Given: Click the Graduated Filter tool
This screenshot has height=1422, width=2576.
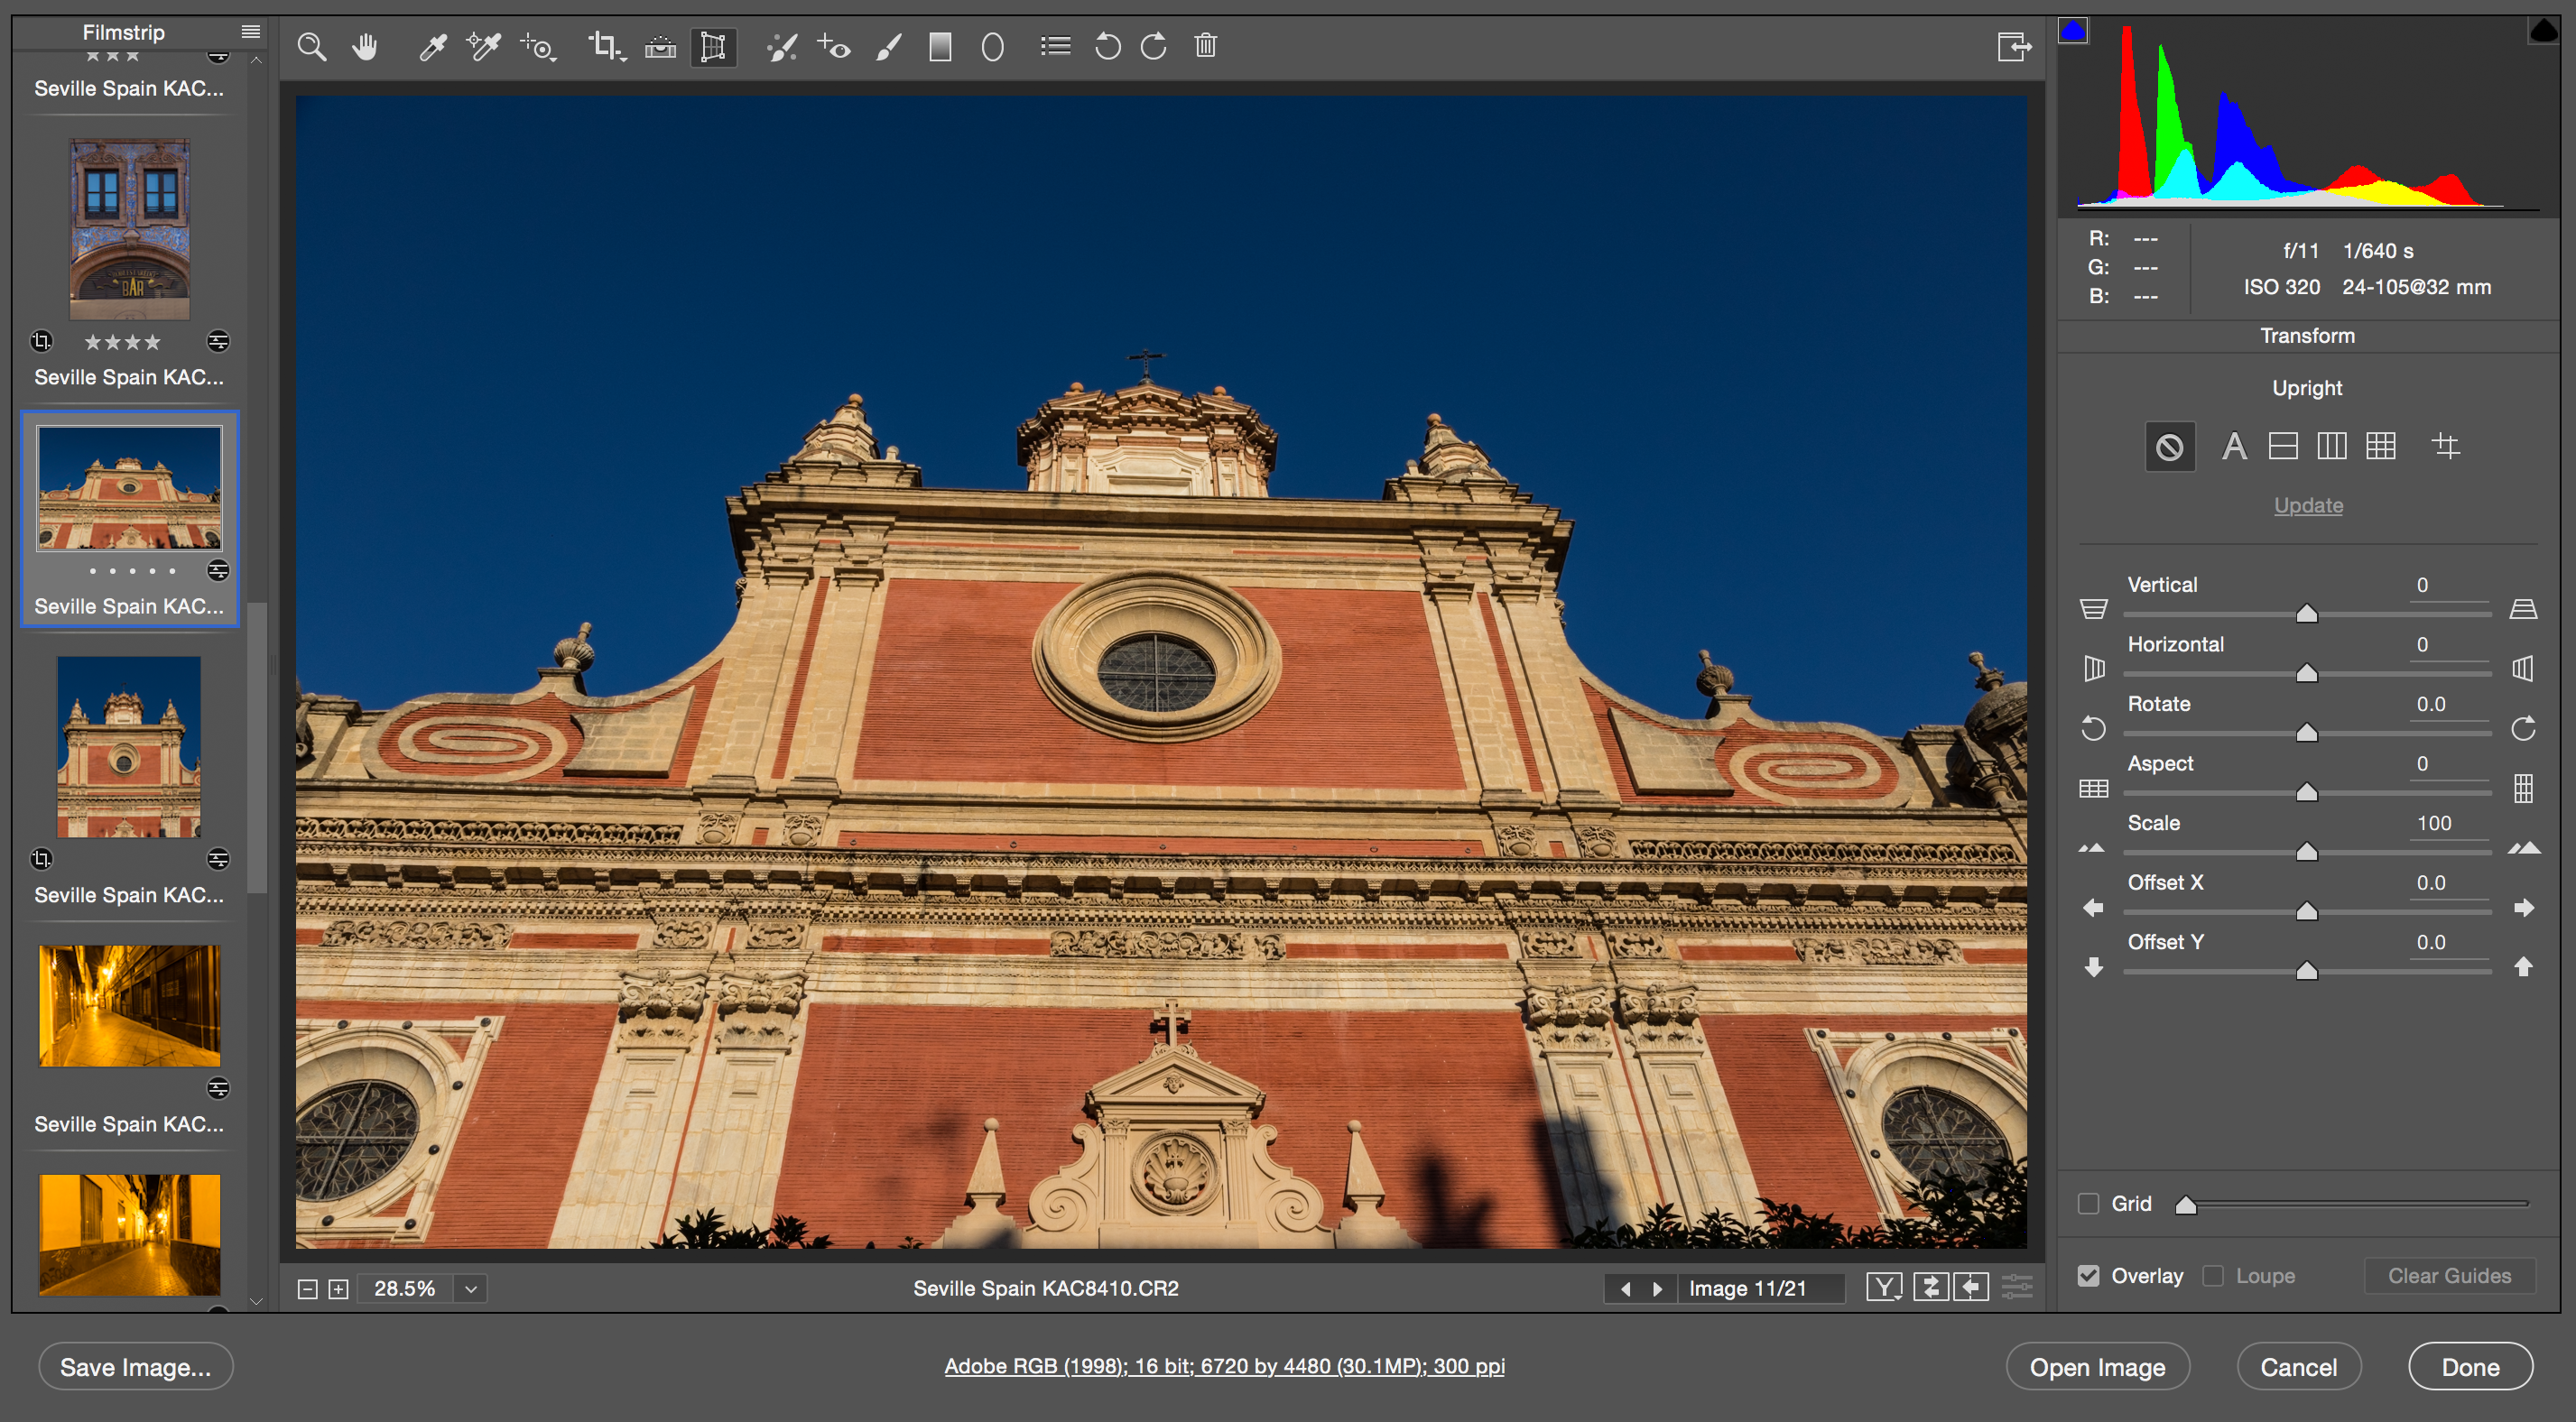Looking at the screenshot, I should [x=940, y=46].
